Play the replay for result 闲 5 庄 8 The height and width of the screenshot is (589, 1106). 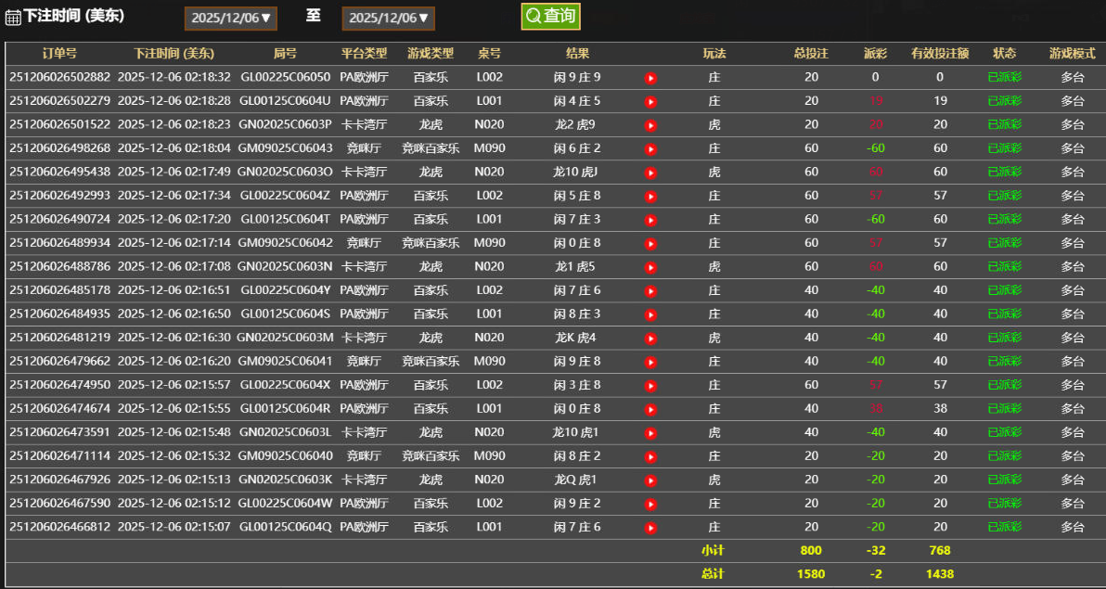[650, 195]
